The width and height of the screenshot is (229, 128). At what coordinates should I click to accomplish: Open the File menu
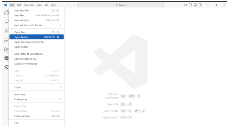[x=12, y=5]
